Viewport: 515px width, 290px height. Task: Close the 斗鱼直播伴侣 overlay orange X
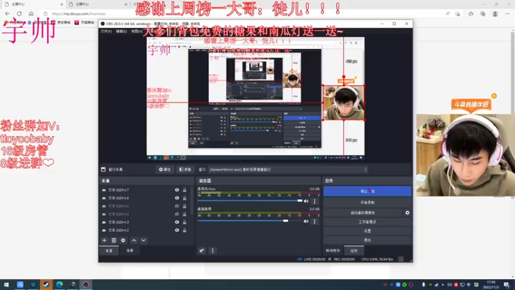(x=494, y=96)
